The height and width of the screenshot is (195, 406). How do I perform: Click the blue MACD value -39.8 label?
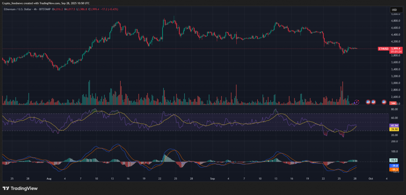(394, 165)
